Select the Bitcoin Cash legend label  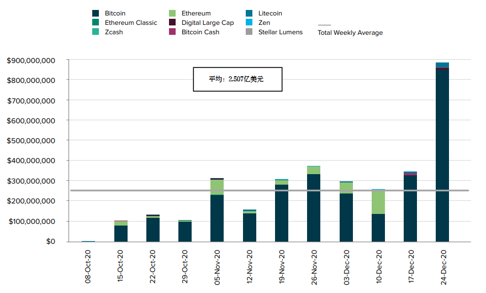click(200, 32)
